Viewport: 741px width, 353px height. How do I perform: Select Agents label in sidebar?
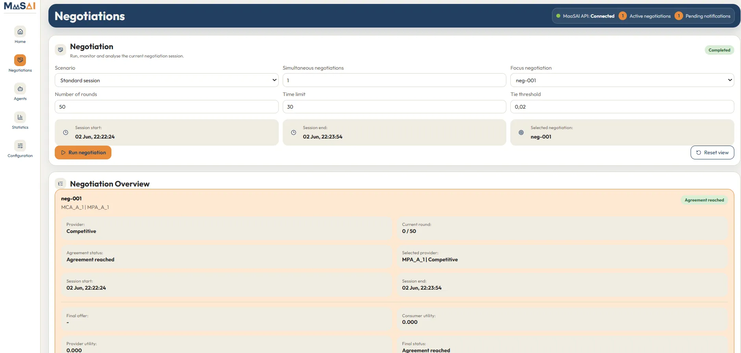click(x=20, y=99)
